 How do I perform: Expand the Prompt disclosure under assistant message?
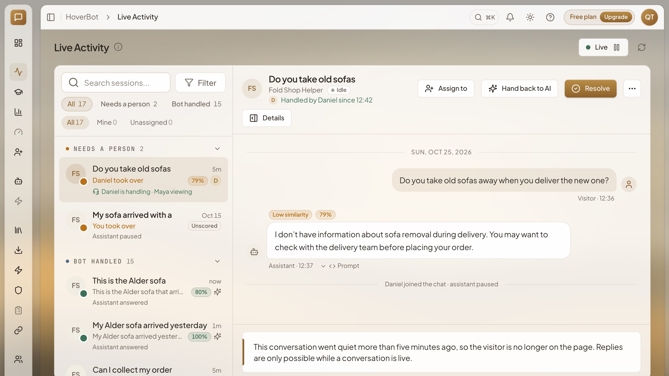pos(340,266)
